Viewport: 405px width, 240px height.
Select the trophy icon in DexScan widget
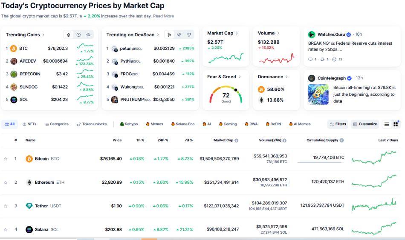[189, 35]
